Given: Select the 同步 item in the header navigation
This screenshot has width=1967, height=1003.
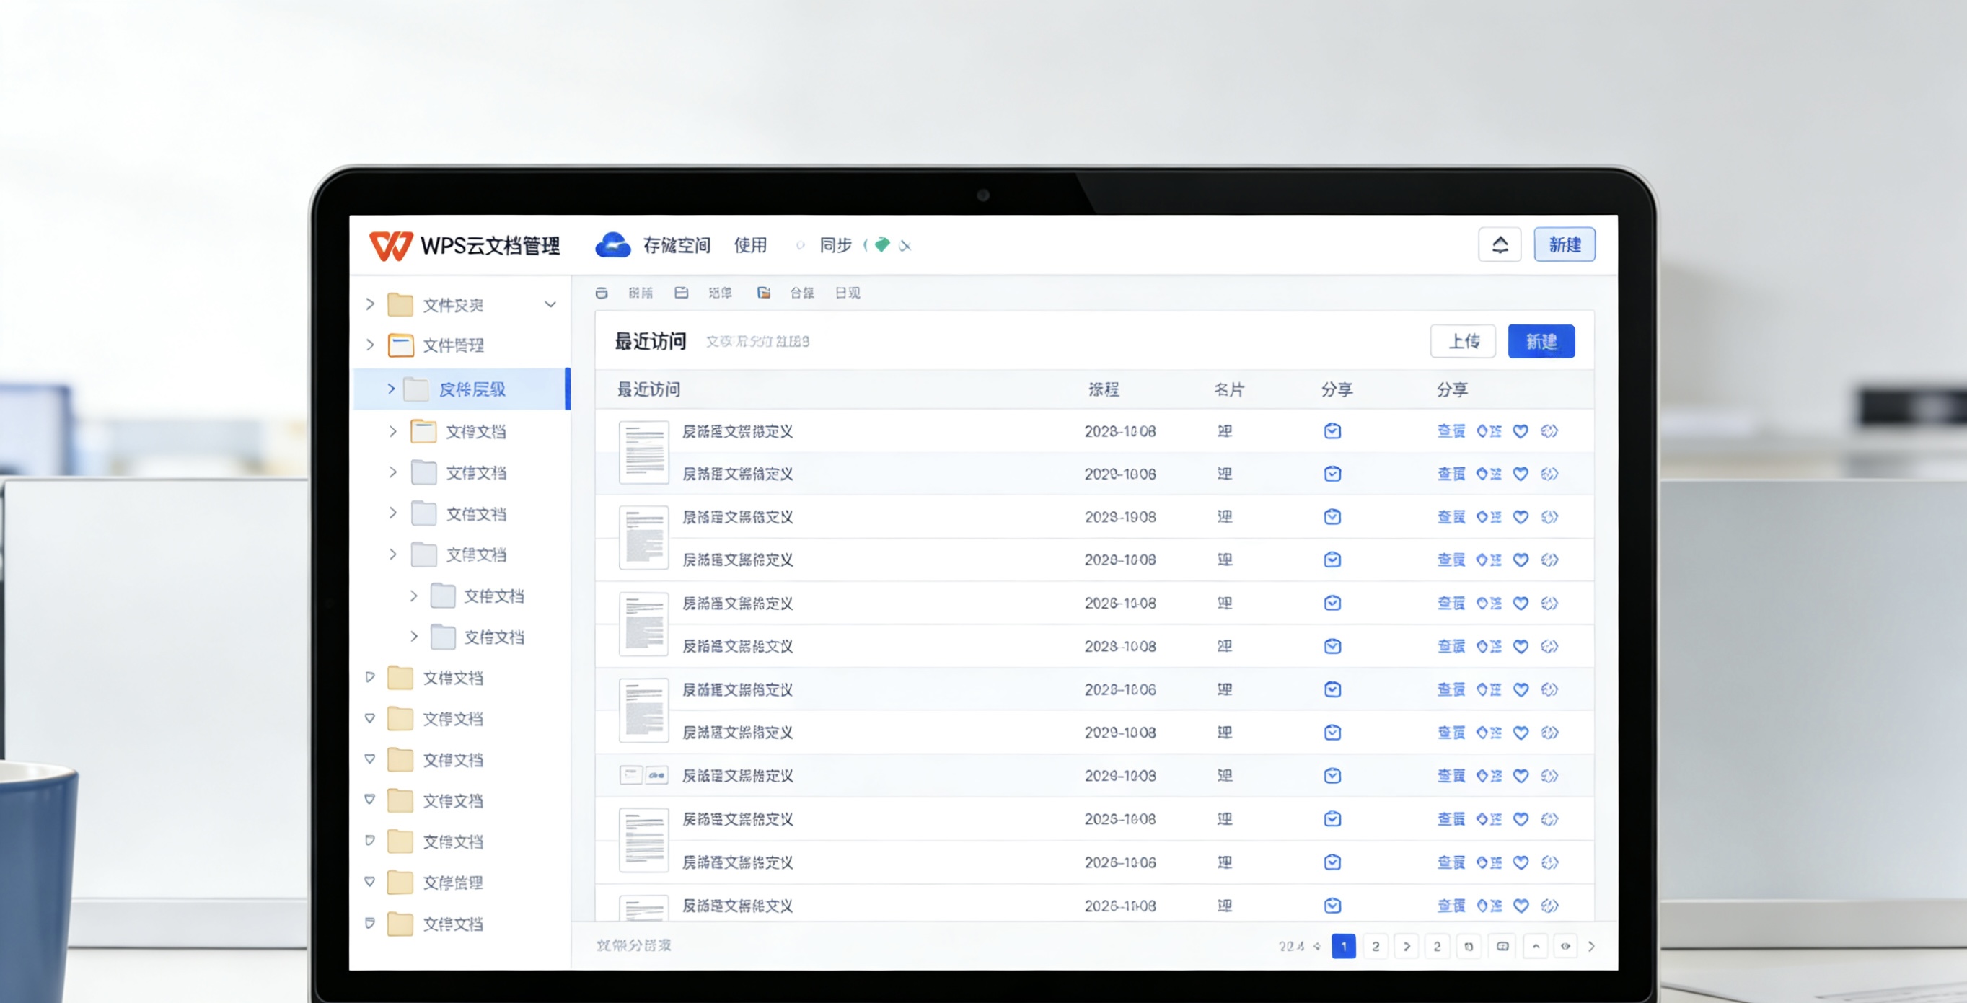Looking at the screenshot, I should [834, 245].
